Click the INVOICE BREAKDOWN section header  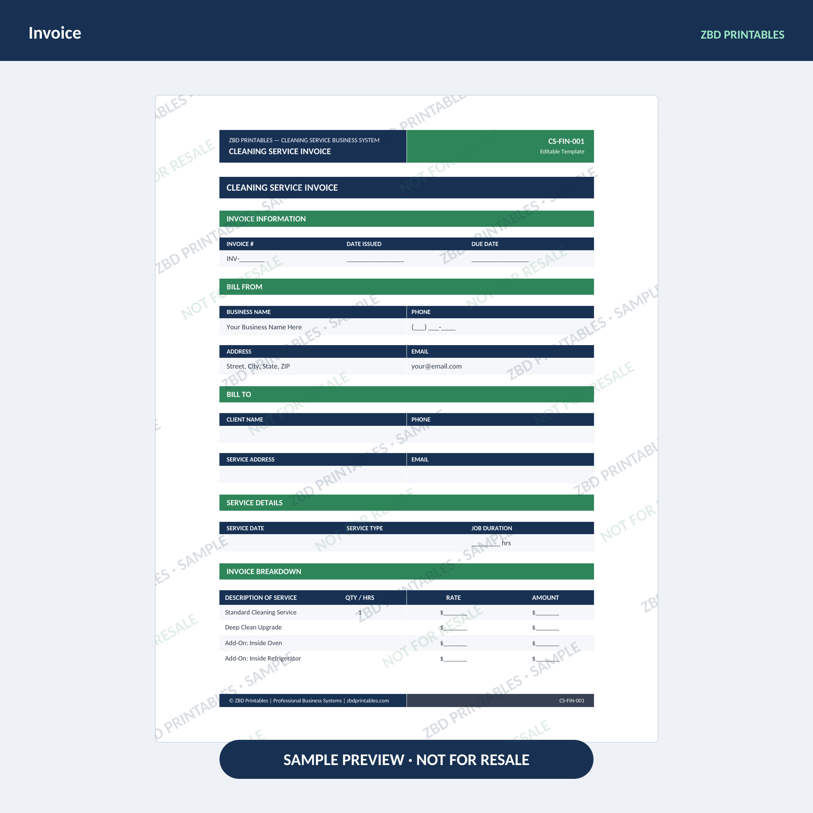point(406,572)
